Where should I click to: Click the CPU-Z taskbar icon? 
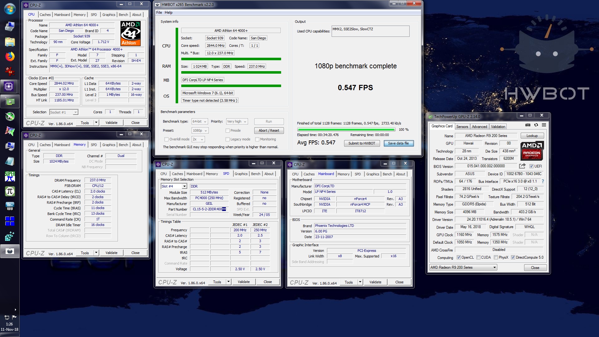point(9,86)
